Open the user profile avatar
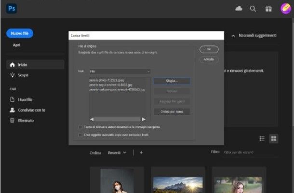This screenshot has height=193, width=294. 285,9
